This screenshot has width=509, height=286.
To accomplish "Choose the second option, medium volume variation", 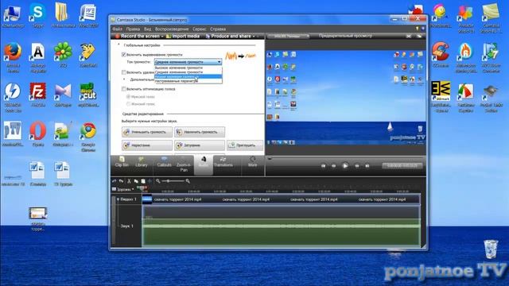I will click(x=188, y=72).
